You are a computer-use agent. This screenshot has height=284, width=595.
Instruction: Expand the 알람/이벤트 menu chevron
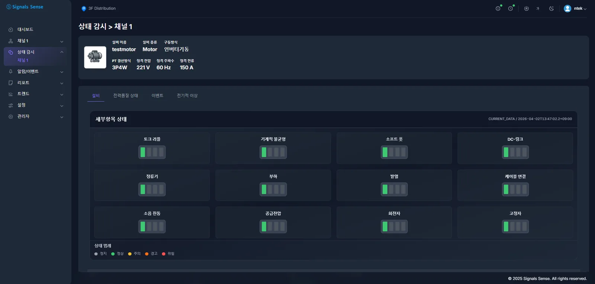click(x=62, y=72)
